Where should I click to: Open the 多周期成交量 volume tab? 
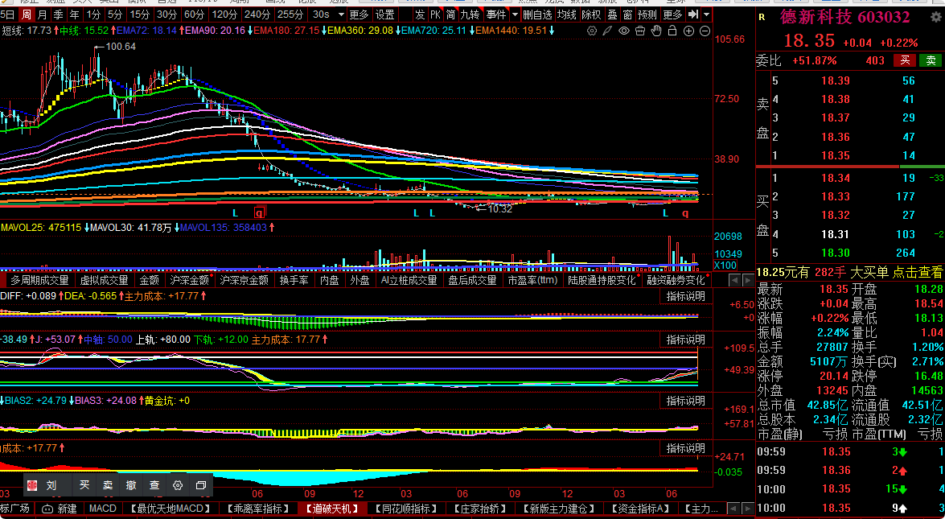[39, 280]
